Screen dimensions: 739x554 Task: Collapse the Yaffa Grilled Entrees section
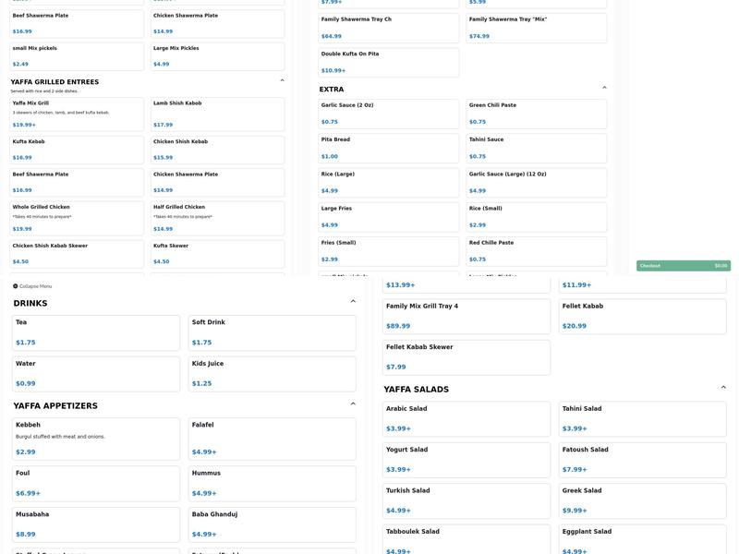tap(283, 81)
